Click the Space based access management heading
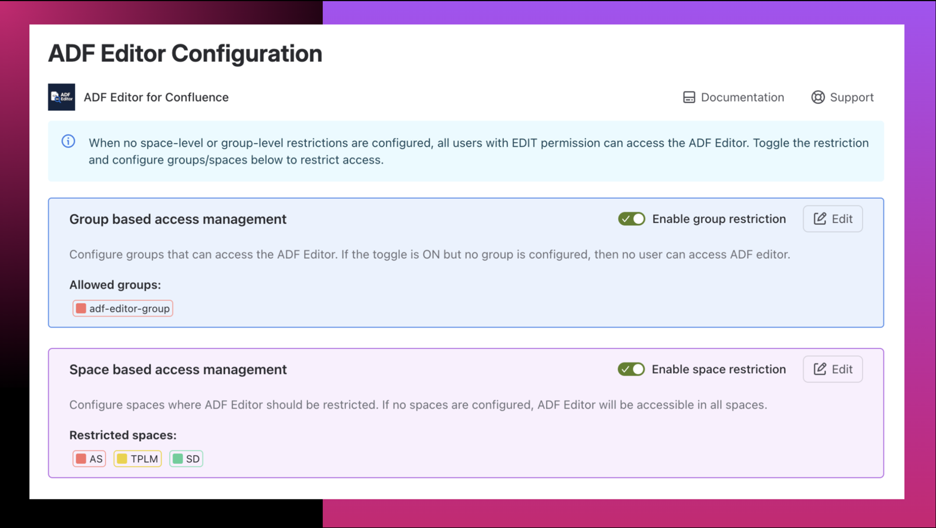 click(178, 369)
